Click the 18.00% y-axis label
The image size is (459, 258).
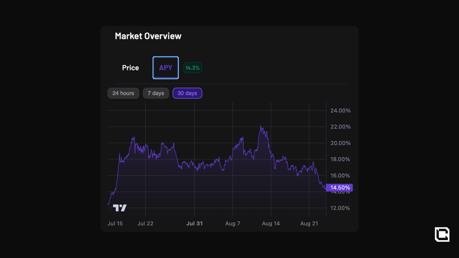[x=340, y=159]
